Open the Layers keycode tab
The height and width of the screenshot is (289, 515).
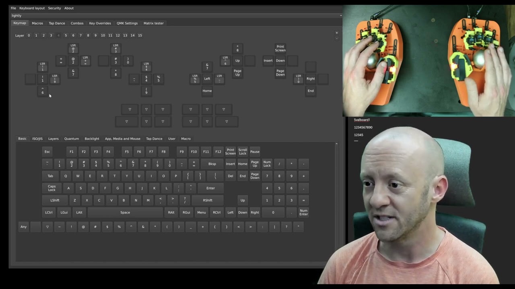tap(54, 139)
